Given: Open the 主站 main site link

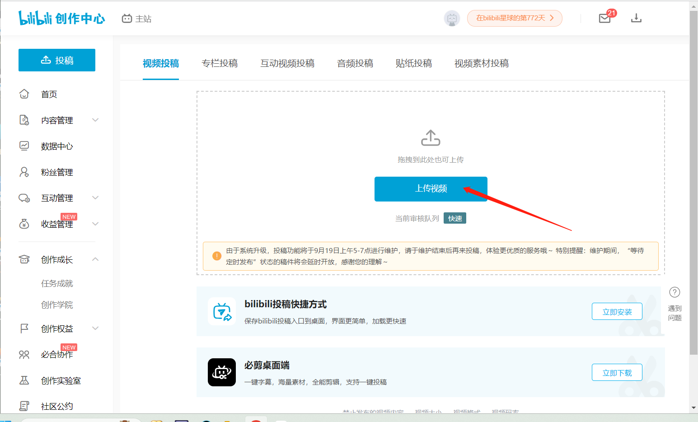Looking at the screenshot, I should coord(136,19).
